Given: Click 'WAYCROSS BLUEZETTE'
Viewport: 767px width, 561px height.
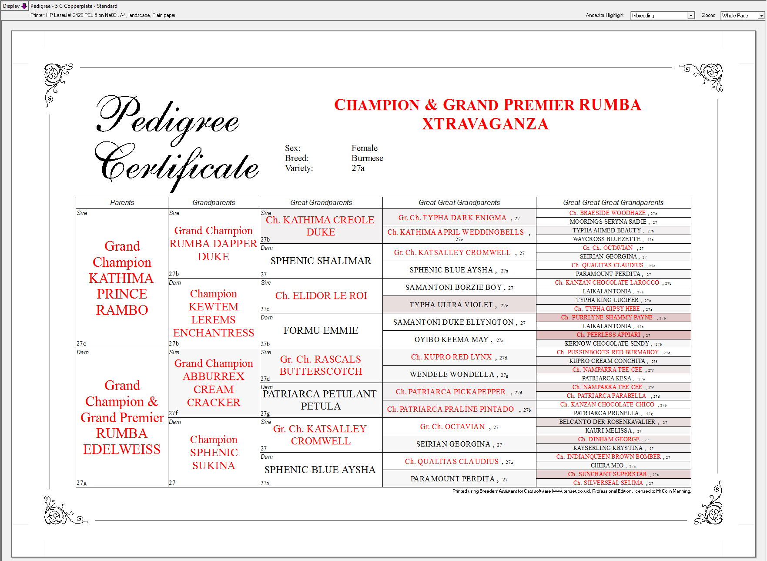Looking at the screenshot, I should 613,239.
